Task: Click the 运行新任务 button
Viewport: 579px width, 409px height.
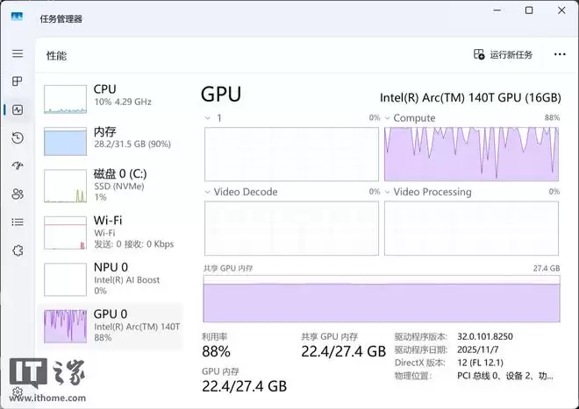Action: tap(503, 54)
